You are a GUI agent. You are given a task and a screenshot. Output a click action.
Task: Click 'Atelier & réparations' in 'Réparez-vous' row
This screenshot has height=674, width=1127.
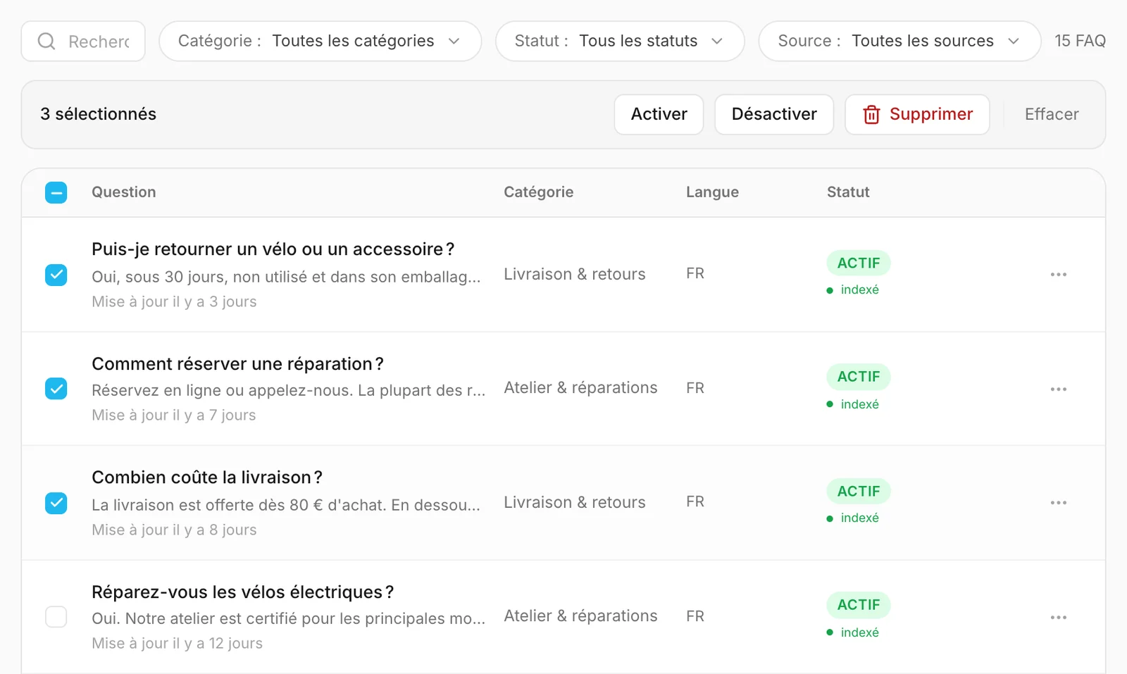[x=580, y=616]
